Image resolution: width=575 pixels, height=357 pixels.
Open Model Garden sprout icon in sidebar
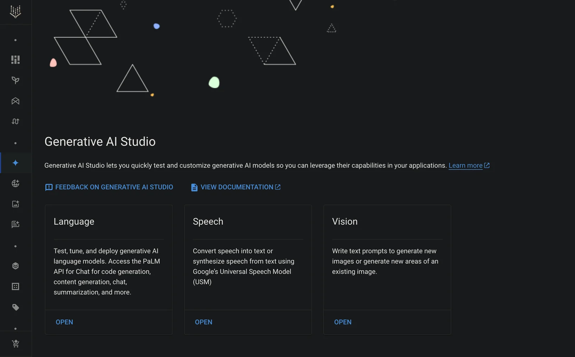pos(15,80)
